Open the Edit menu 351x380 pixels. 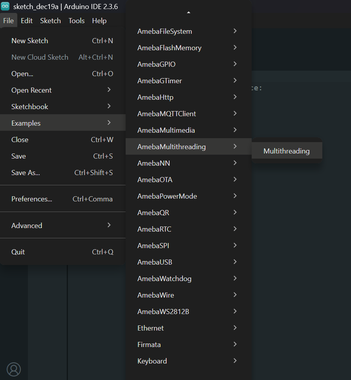coord(27,21)
